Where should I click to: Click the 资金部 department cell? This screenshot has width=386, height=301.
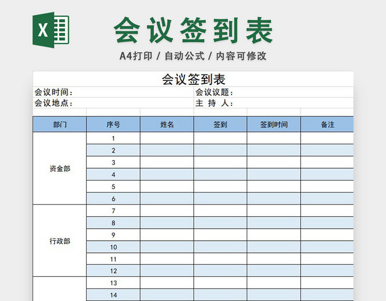[x=60, y=169]
